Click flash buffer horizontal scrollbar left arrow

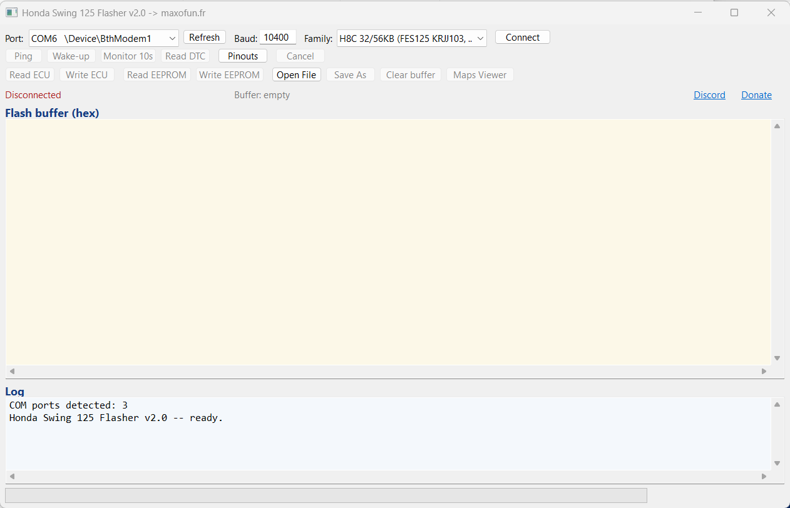(x=12, y=372)
